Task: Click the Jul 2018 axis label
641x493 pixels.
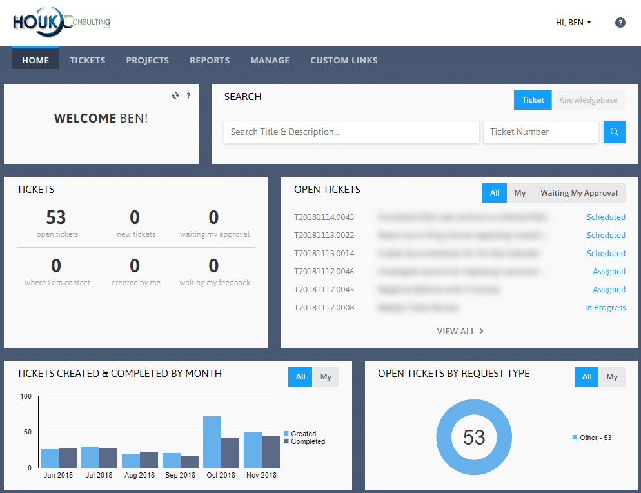Action: point(99,475)
